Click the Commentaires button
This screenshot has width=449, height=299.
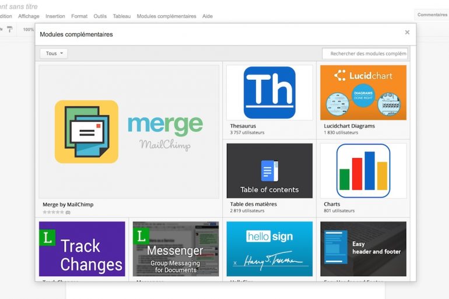432,15
